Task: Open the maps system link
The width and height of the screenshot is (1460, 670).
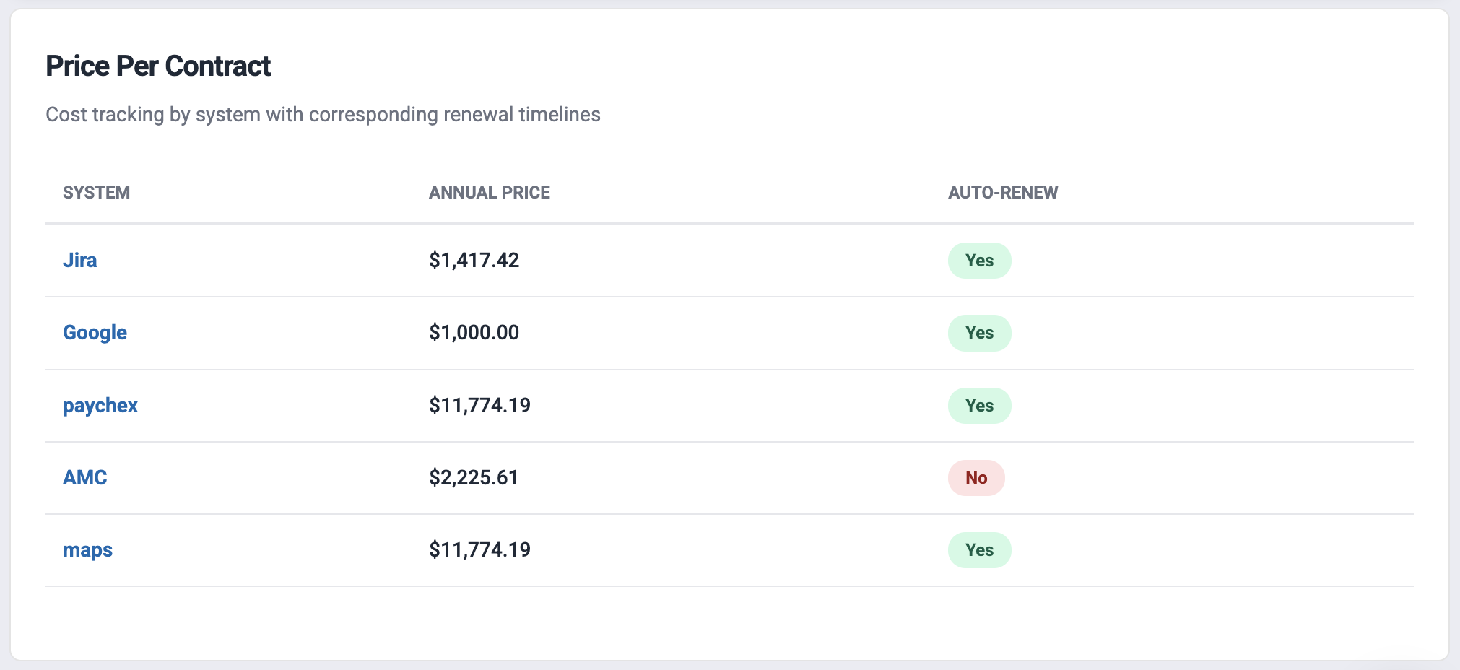Action: pos(87,549)
